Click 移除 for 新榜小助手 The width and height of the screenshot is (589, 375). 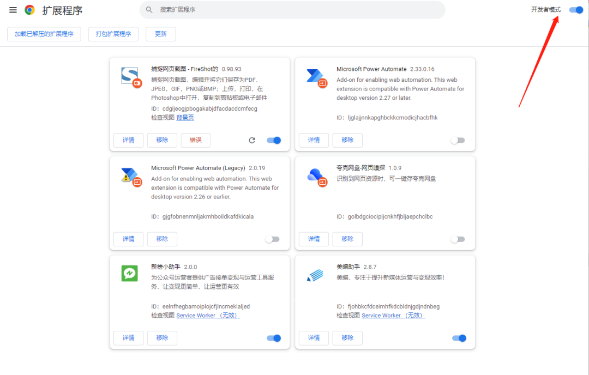162,338
